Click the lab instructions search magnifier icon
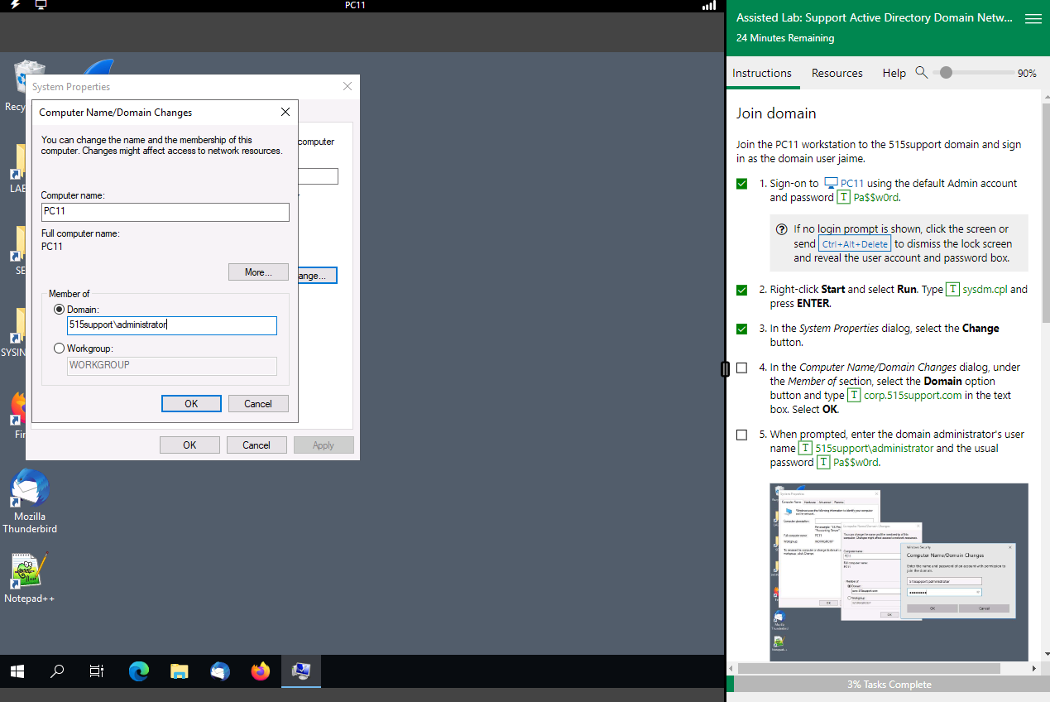 (922, 73)
